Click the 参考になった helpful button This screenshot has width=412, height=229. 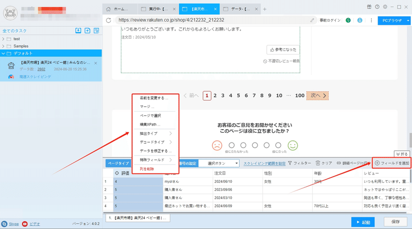coord(283,49)
